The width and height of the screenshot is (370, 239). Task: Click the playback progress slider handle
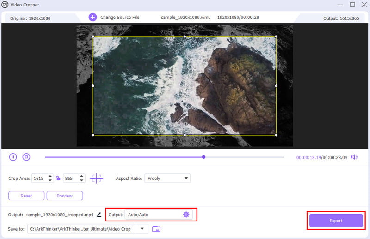click(x=203, y=157)
